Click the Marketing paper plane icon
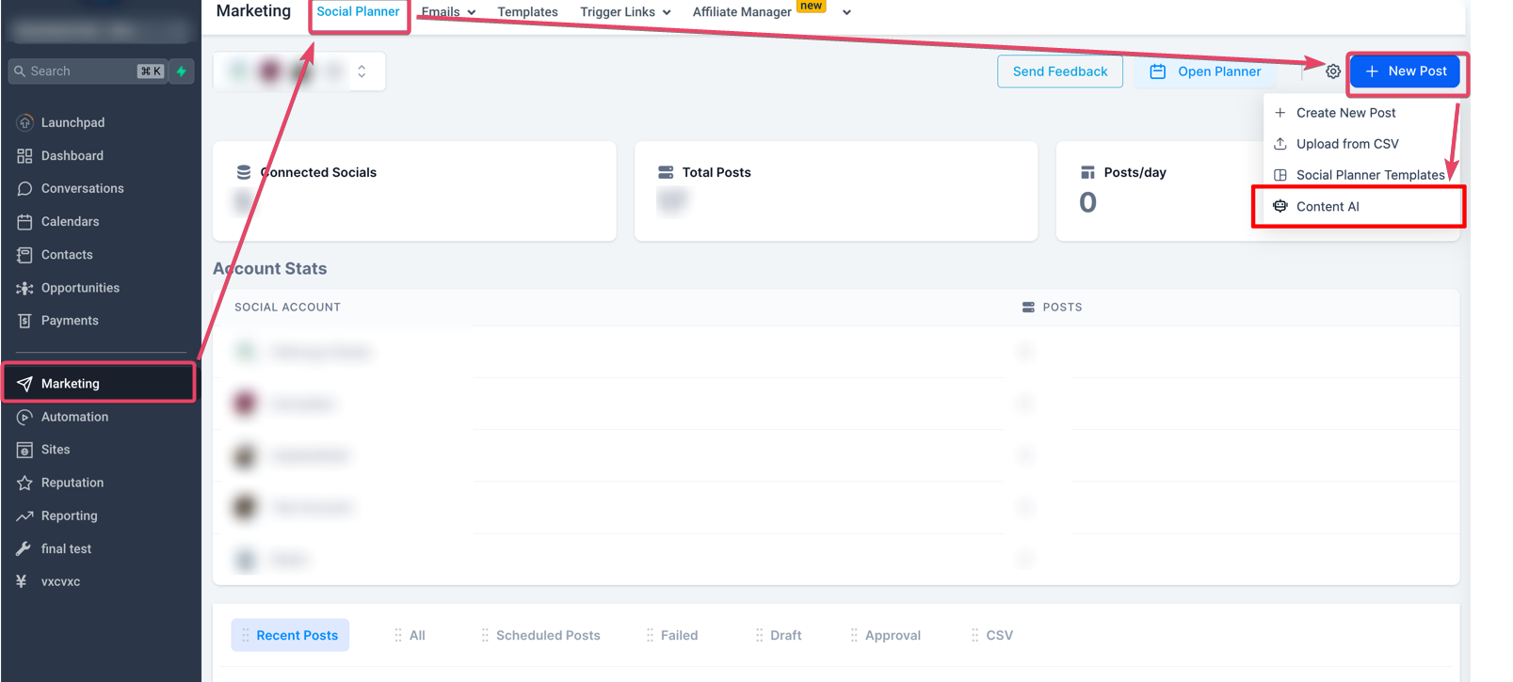The image size is (1513, 682). tap(24, 384)
